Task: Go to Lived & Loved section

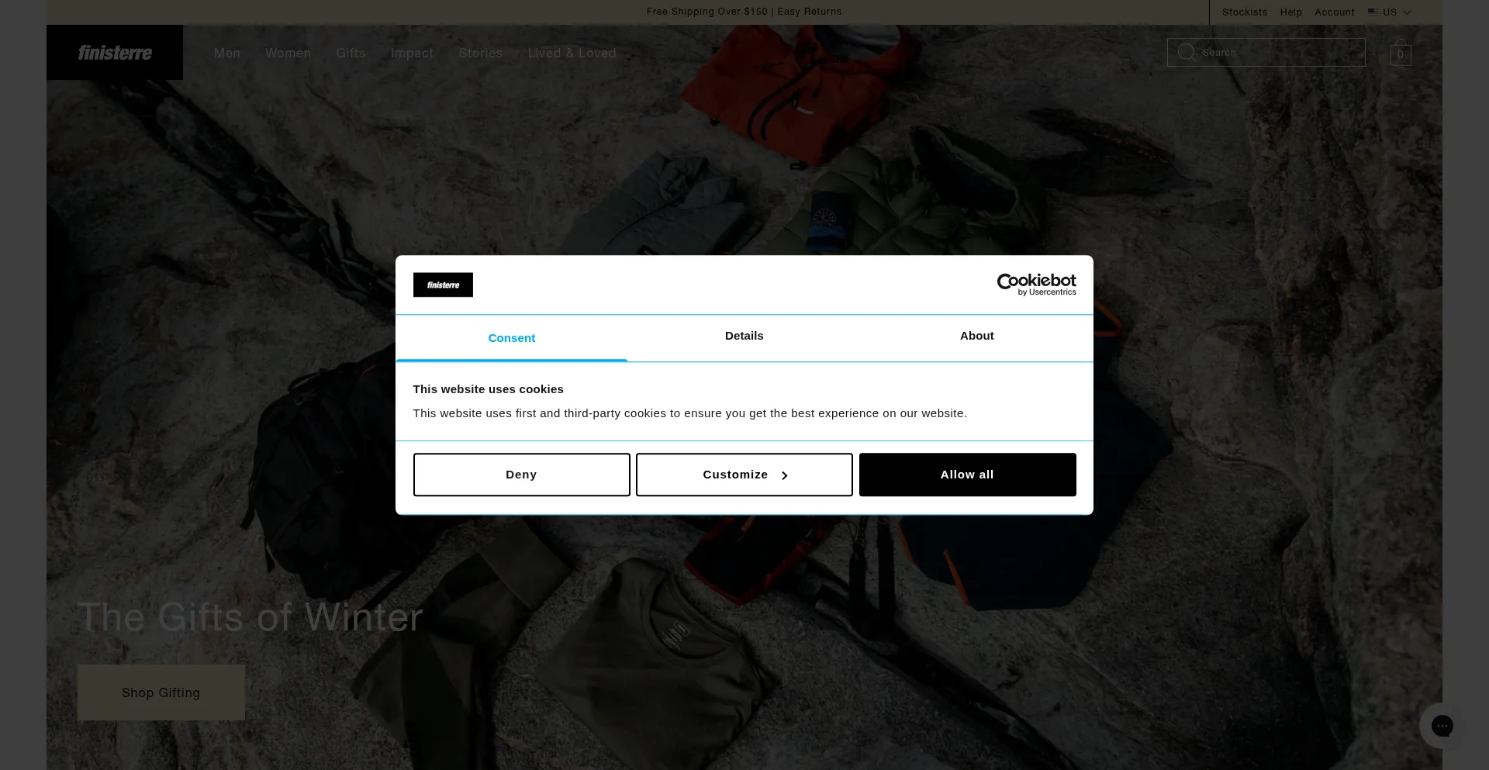Action: [x=572, y=53]
